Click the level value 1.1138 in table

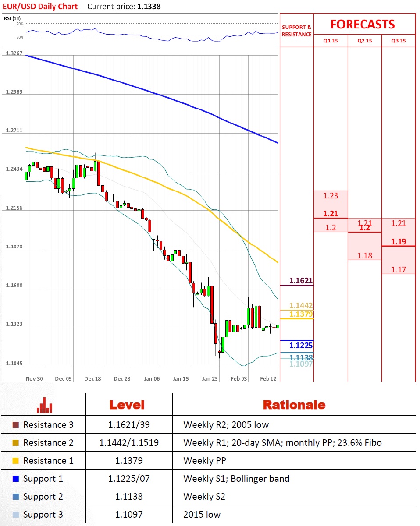click(x=129, y=497)
